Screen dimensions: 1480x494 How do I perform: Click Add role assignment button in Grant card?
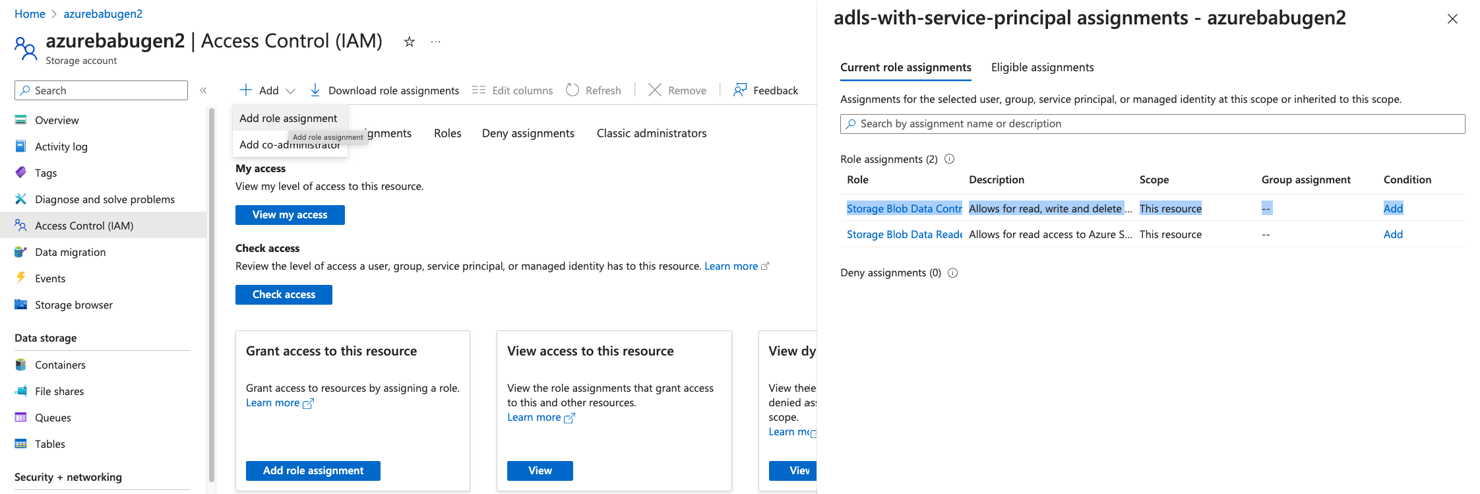[313, 471]
